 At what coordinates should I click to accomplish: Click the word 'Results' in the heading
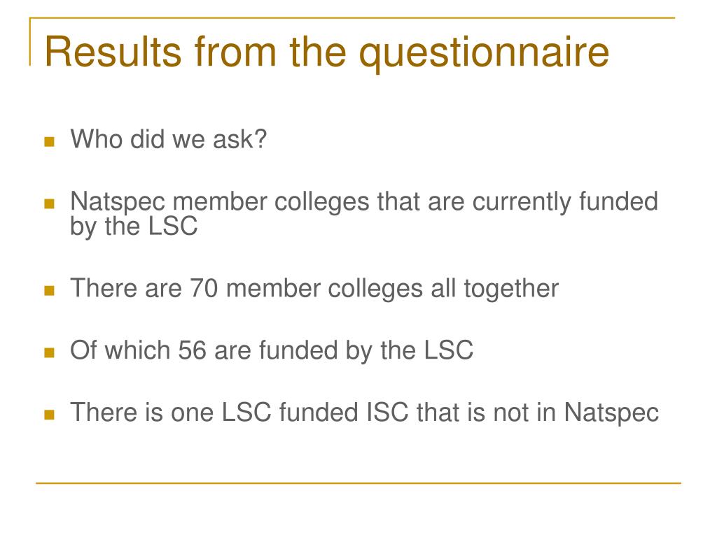[x=113, y=52]
